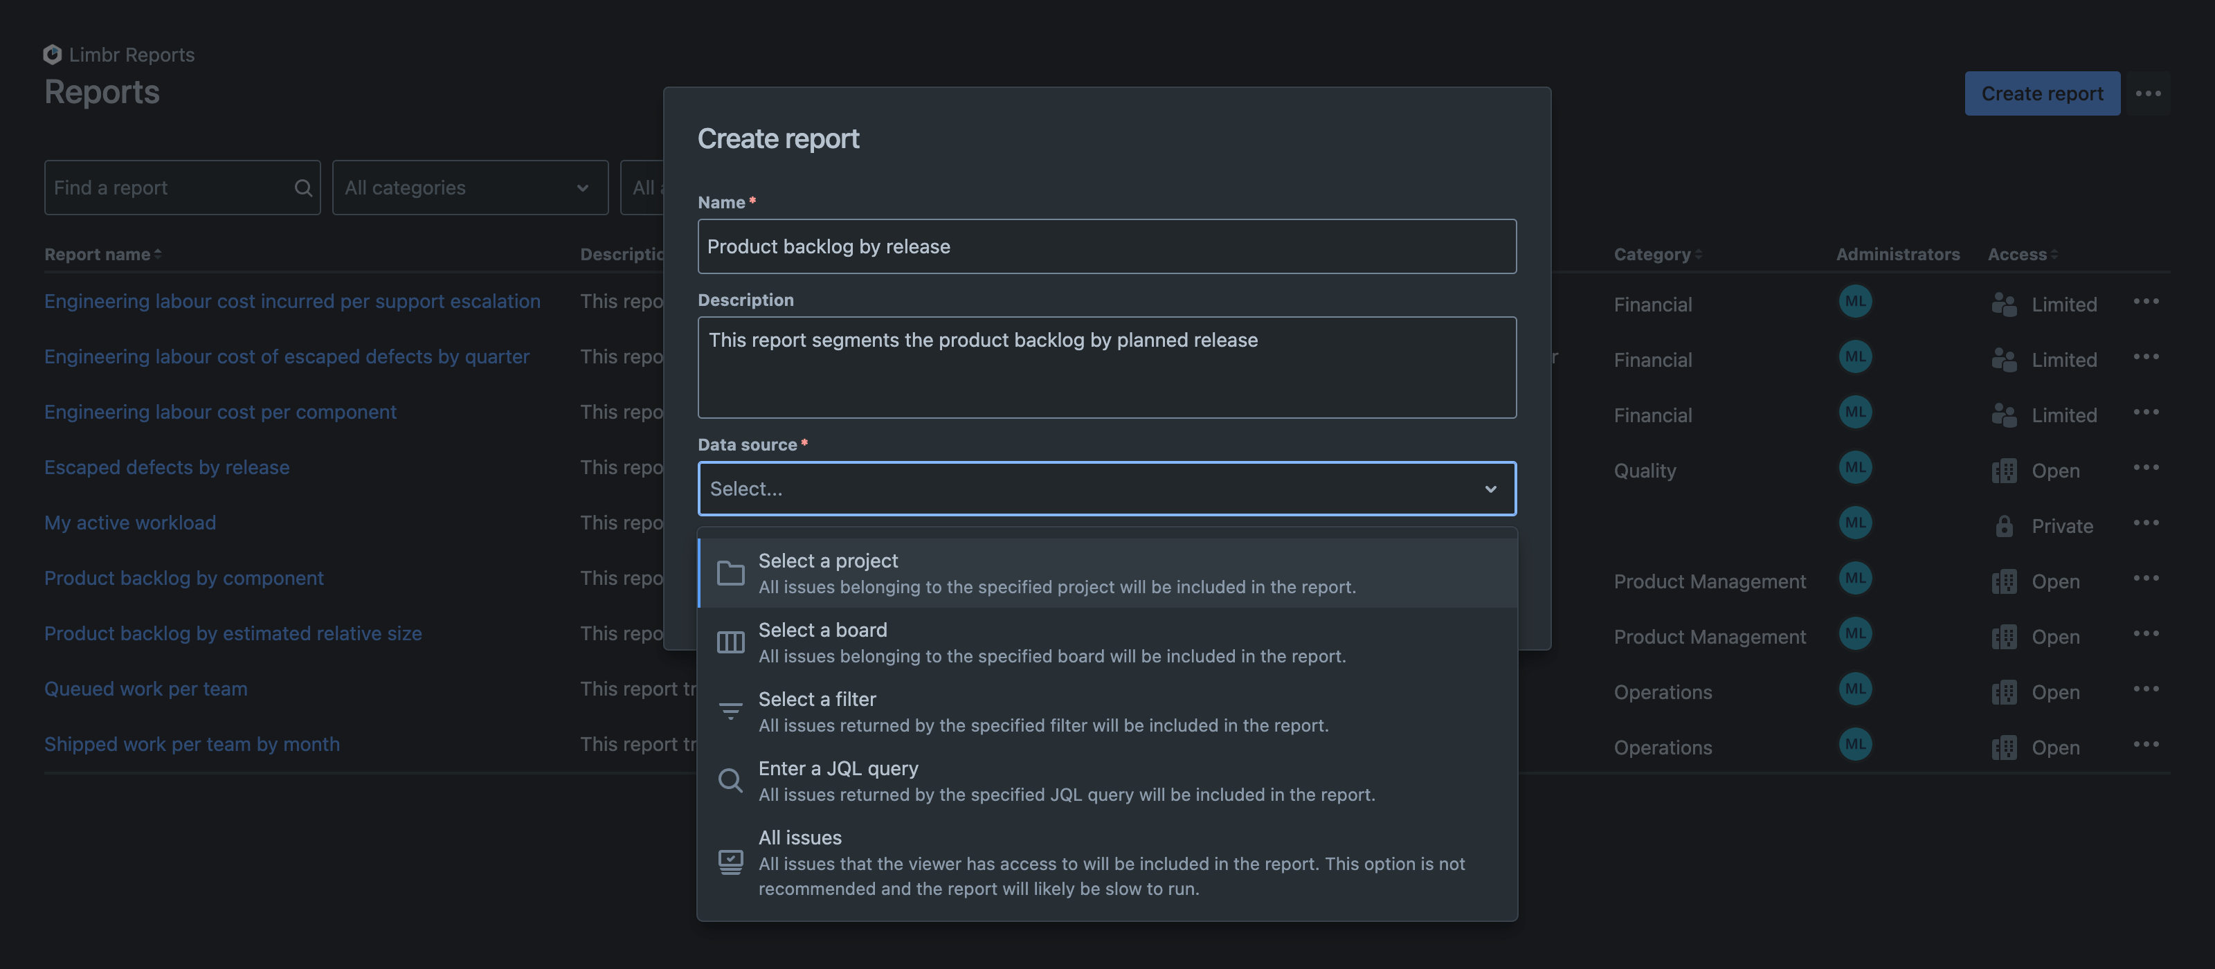Click Limbr Reports breadcrumb text

(132, 54)
